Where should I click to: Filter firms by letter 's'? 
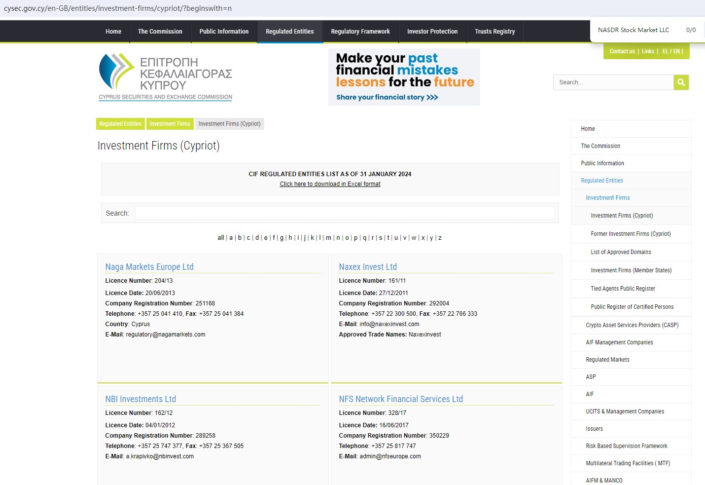pyautogui.click(x=381, y=238)
